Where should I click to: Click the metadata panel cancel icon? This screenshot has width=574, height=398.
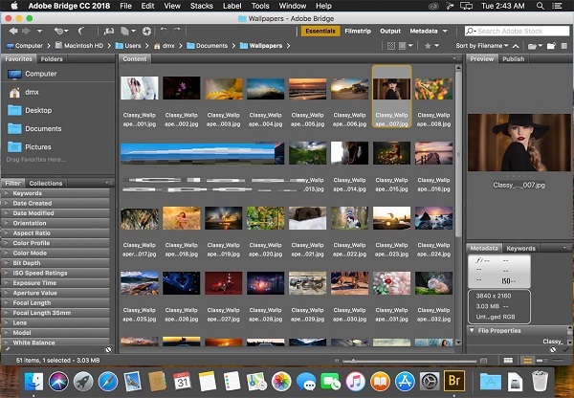tap(553, 349)
